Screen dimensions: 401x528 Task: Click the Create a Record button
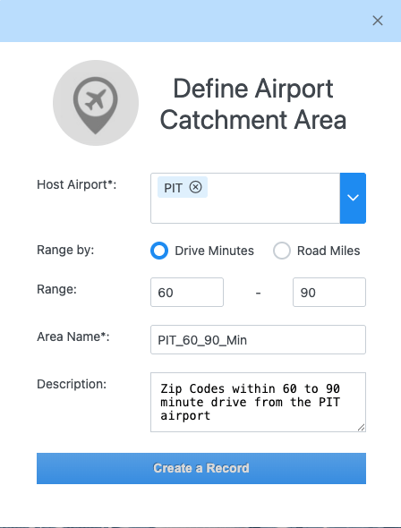(x=201, y=468)
